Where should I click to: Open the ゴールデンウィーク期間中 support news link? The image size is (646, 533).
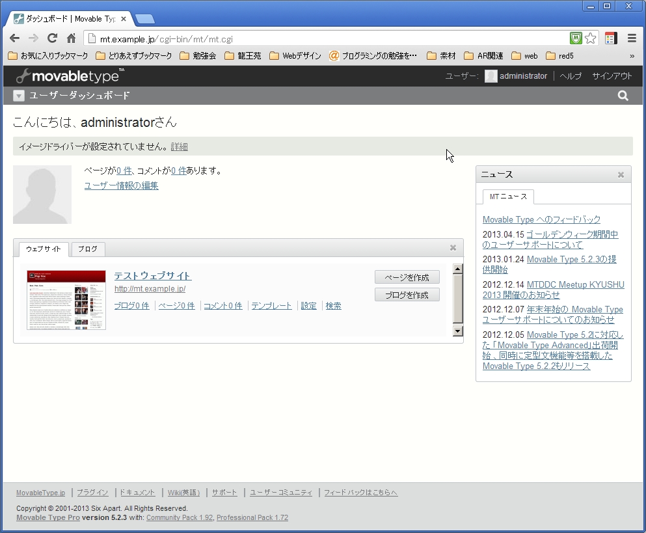coord(551,239)
